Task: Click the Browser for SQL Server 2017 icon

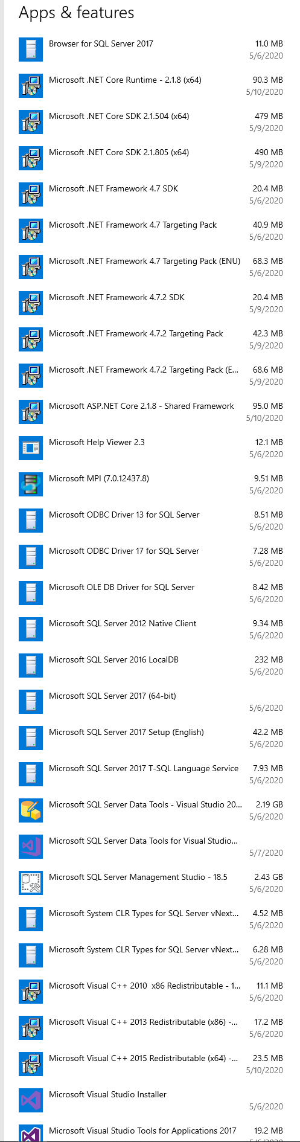Action: [31, 50]
